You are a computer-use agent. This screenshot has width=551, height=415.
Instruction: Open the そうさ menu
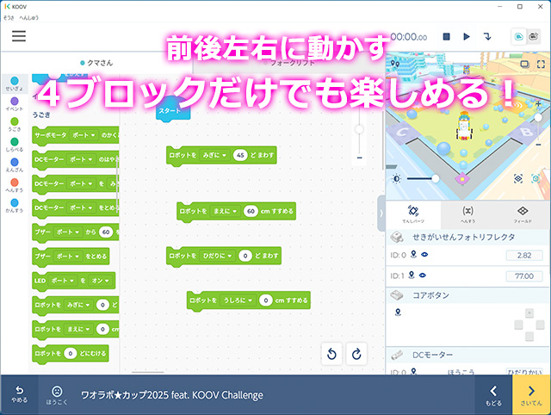[x=9, y=17]
